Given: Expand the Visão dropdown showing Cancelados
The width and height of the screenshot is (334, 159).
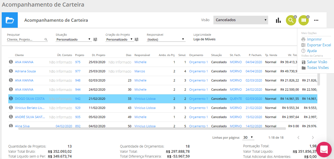Looking at the screenshot, I should click(x=241, y=20).
